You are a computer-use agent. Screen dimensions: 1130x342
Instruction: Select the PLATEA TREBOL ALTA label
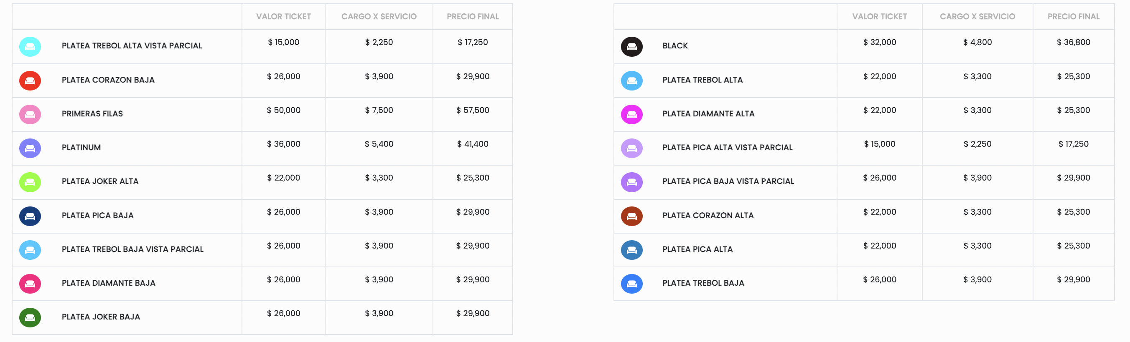702,80
